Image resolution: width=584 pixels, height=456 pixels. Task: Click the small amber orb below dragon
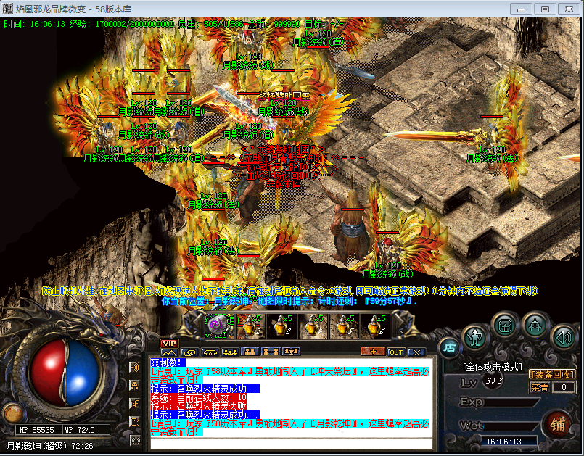click(15, 413)
